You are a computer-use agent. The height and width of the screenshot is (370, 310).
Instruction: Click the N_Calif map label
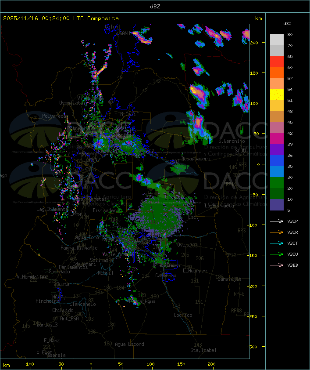[129, 114]
